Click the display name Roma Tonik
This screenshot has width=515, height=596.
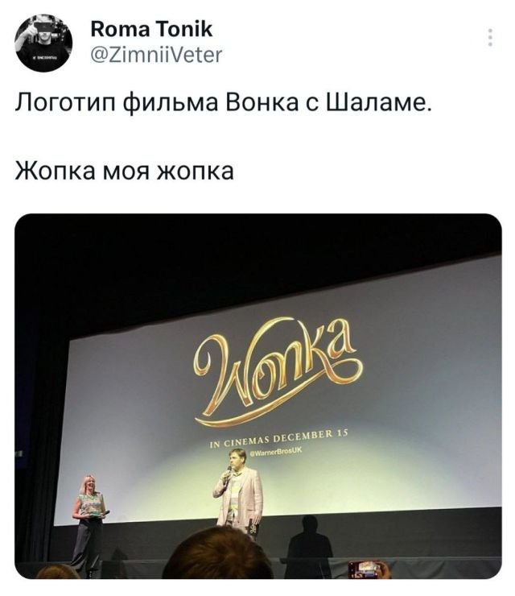point(151,29)
